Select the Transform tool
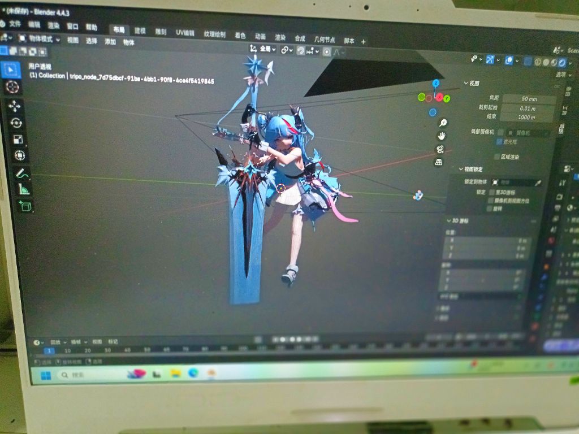 click(x=20, y=155)
